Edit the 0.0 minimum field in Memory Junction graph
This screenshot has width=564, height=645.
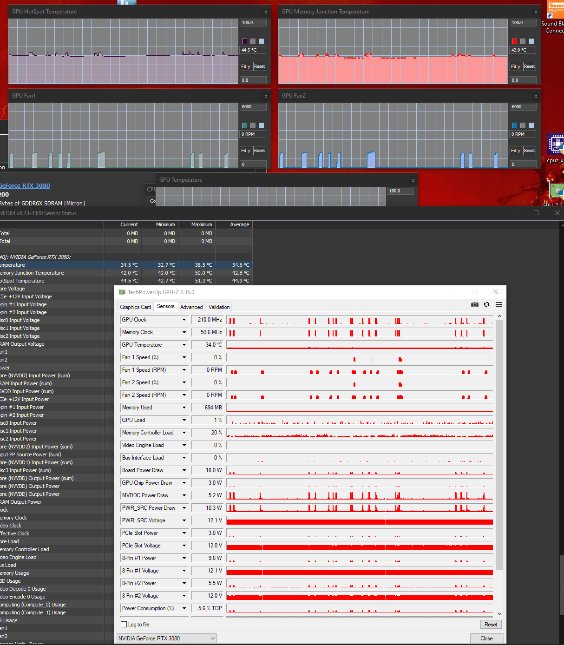point(523,80)
